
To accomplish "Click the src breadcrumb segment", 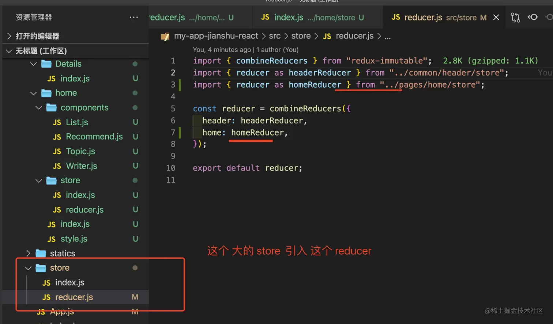I will click(275, 36).
